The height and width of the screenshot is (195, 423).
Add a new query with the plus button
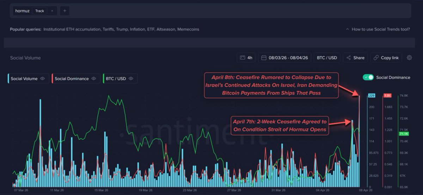pyautogui.click(x=65, y=11)
